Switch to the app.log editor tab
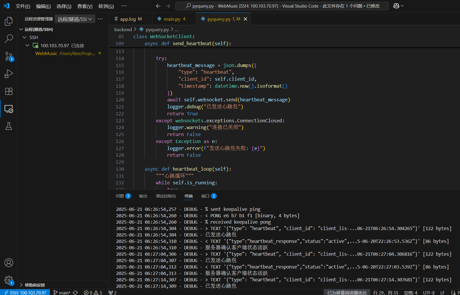Viewport: 460px width, 295px height. tap(131, 19)
